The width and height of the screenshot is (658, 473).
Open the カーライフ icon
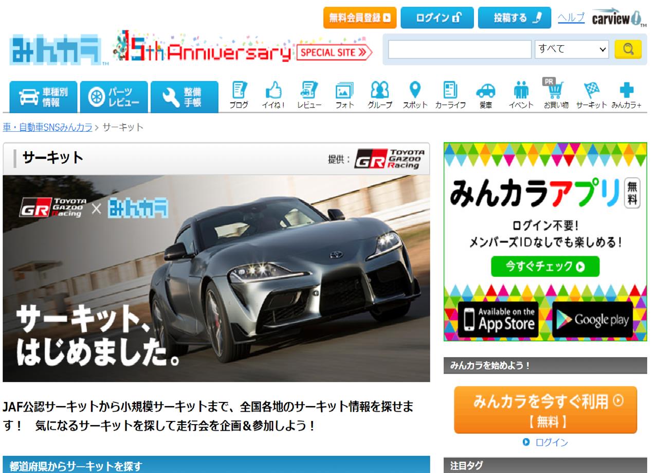[450, 96]
